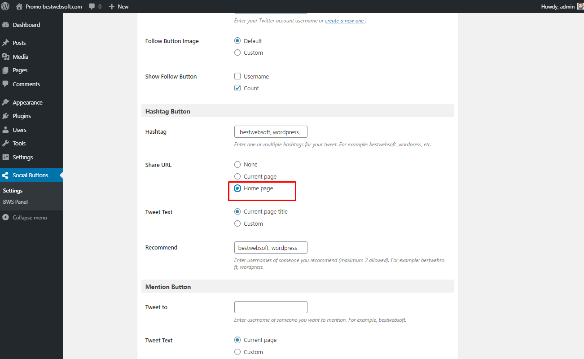584x359 pixels.
Task: Click the plus icon next to New
Action: [x=112, y=7]
